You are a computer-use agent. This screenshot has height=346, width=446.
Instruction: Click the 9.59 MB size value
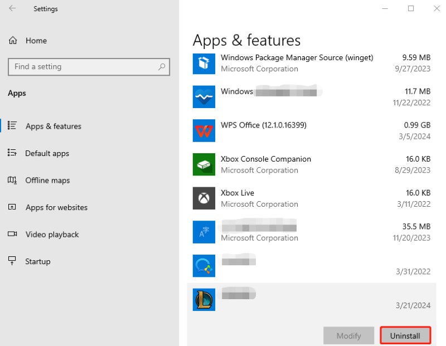pos(416,57)
